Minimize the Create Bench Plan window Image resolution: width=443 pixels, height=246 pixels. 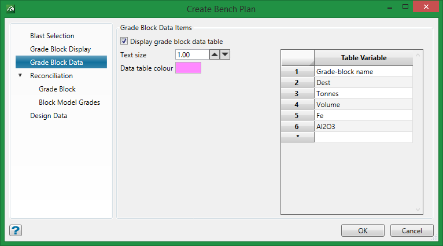390,7
